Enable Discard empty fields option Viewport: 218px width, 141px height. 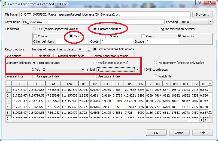click(55, 56)
